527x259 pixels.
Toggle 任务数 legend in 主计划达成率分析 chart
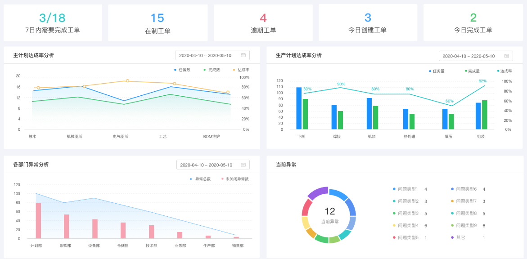pyautogui.click(x=182, y=70)
